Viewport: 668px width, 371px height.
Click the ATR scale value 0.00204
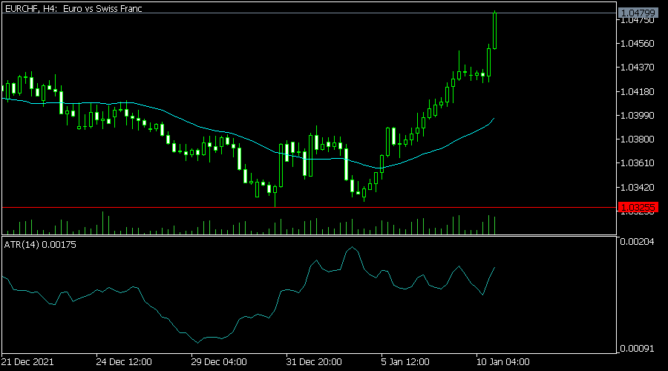(638, 242)
